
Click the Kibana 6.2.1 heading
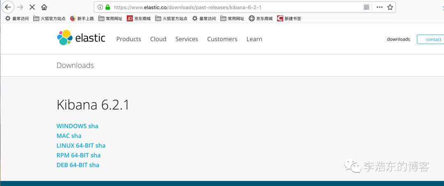93,105
